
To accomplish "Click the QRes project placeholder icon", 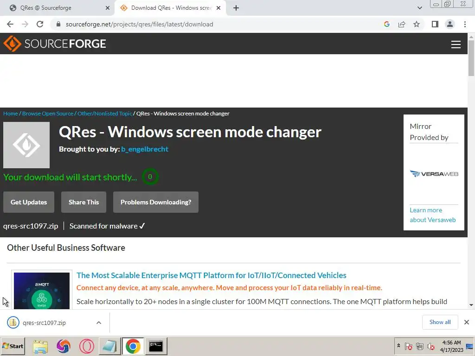I will pyautogui.click(x=26, y=145).
